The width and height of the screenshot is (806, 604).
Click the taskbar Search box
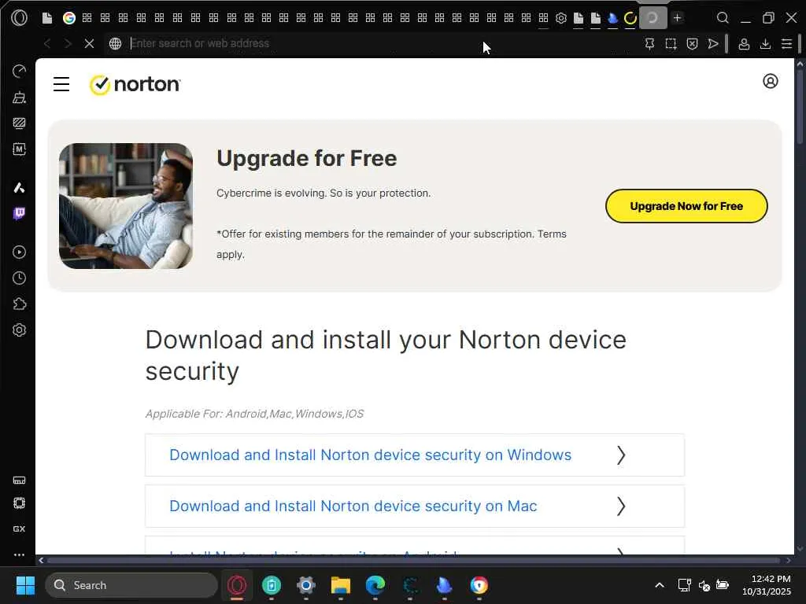[x=131, y=585]
